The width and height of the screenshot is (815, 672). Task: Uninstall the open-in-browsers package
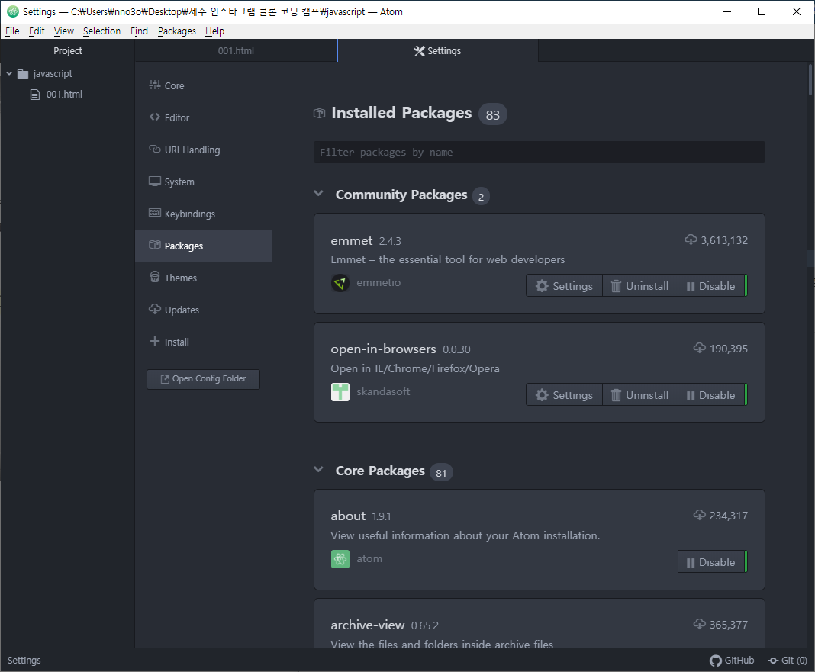[x=639, y=395]
